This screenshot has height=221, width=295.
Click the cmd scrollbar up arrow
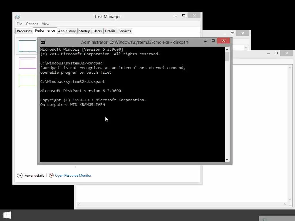[x=227, y=49]
